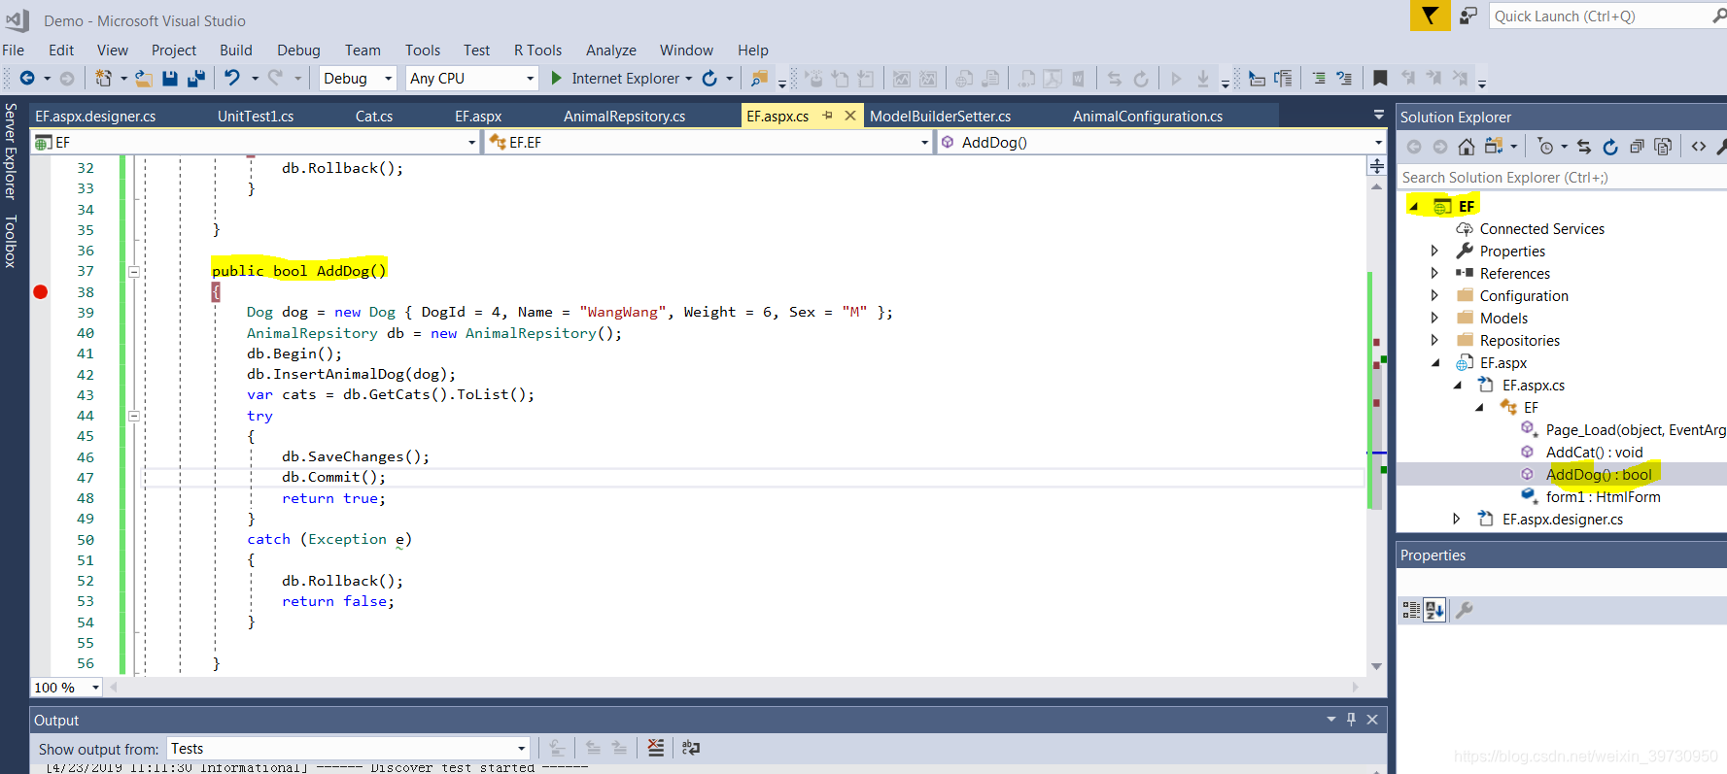Collapse the AddDog method at line 37
This screenshot has height=774, width=1727.
coord(134,272)
